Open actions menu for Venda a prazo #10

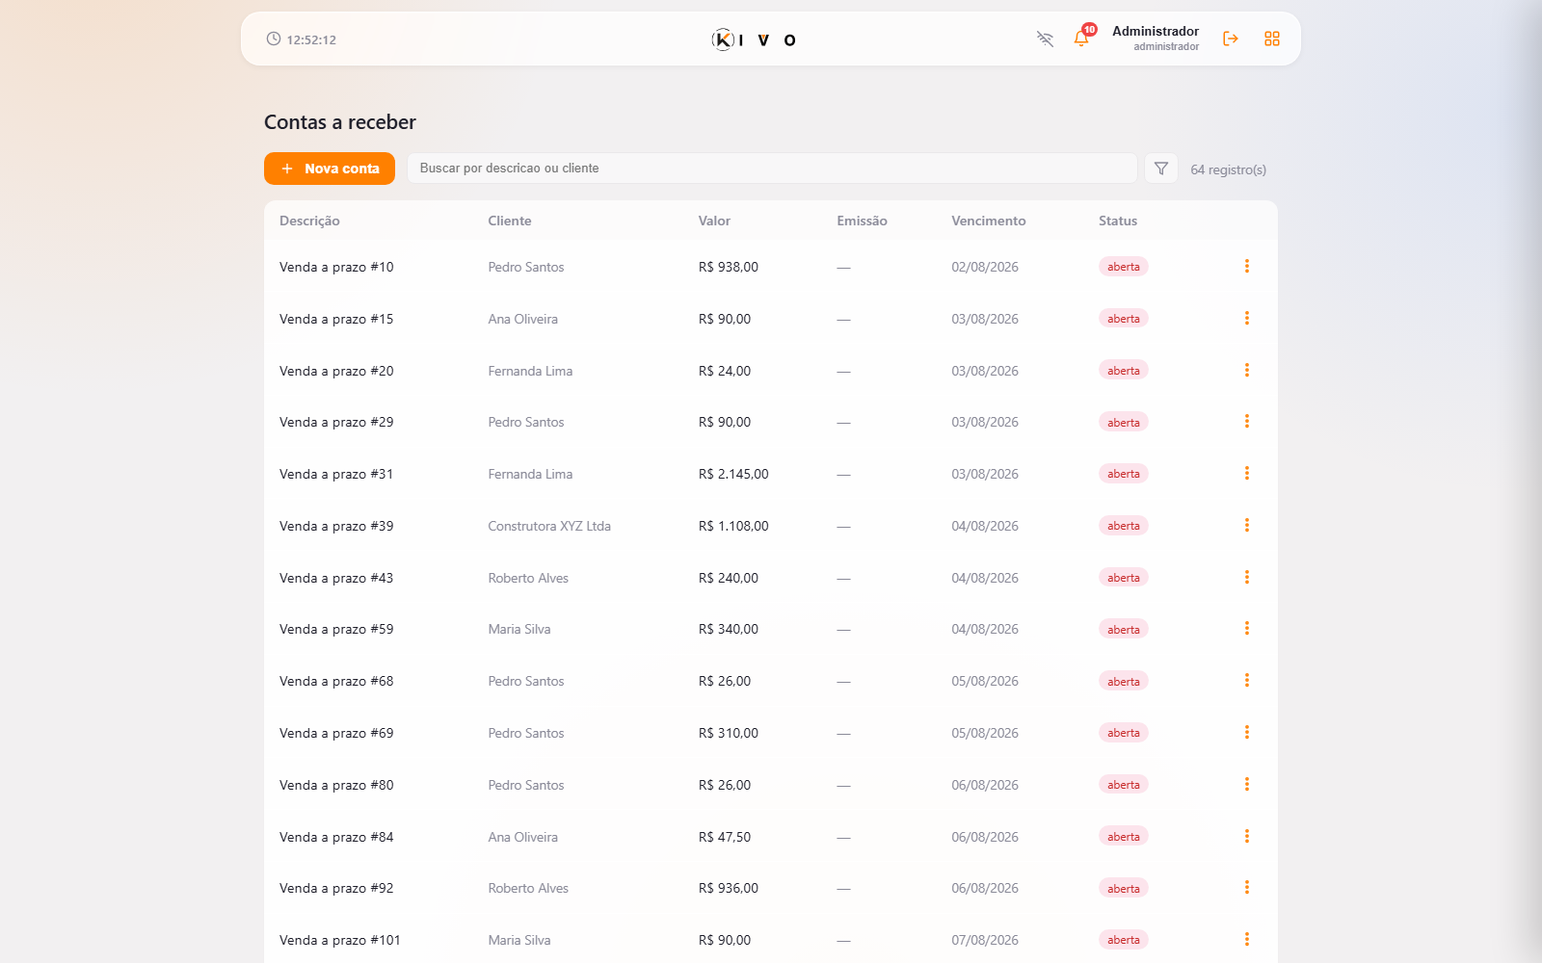coord(1246,266)
